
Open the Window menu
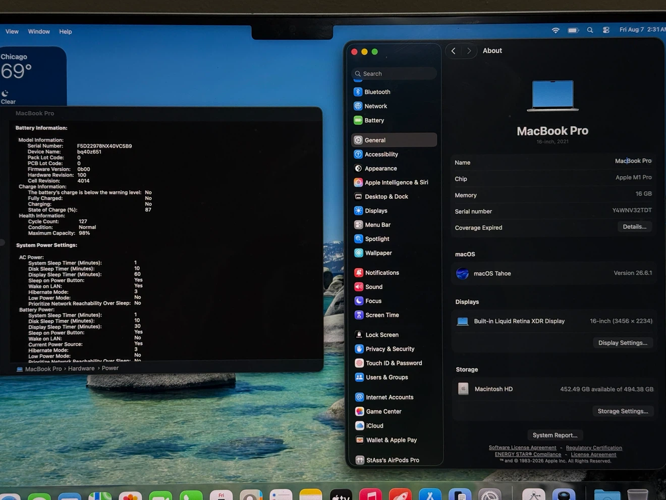tap(39, 31)
